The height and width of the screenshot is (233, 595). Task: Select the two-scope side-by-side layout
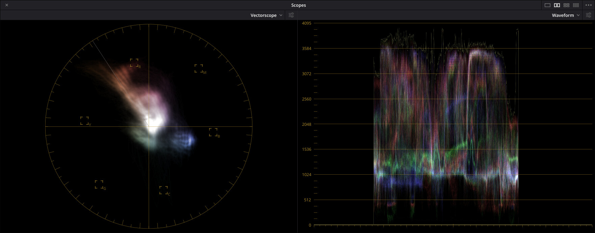click(557, 5)
